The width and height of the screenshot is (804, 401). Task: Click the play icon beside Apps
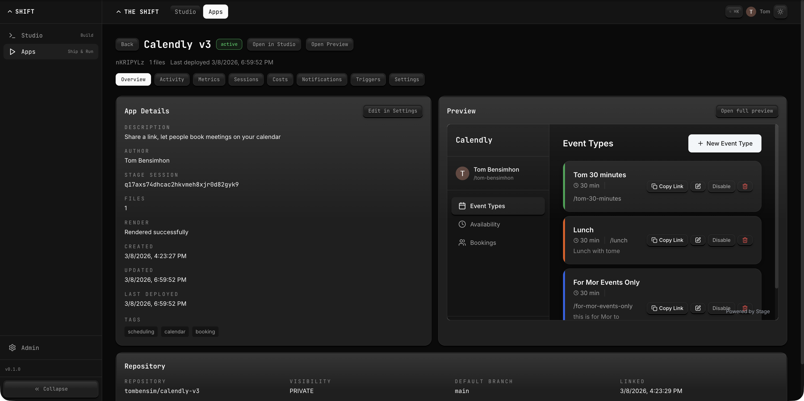(x=12, y=52)
